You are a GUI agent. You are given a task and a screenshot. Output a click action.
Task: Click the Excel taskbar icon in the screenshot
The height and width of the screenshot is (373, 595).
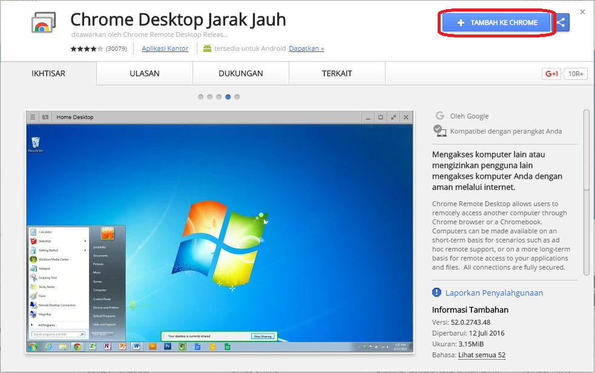click(x=92, y=346)
